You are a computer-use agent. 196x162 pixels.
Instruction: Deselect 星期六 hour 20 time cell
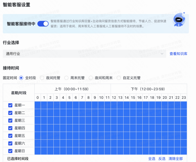[x=165, y=143]
